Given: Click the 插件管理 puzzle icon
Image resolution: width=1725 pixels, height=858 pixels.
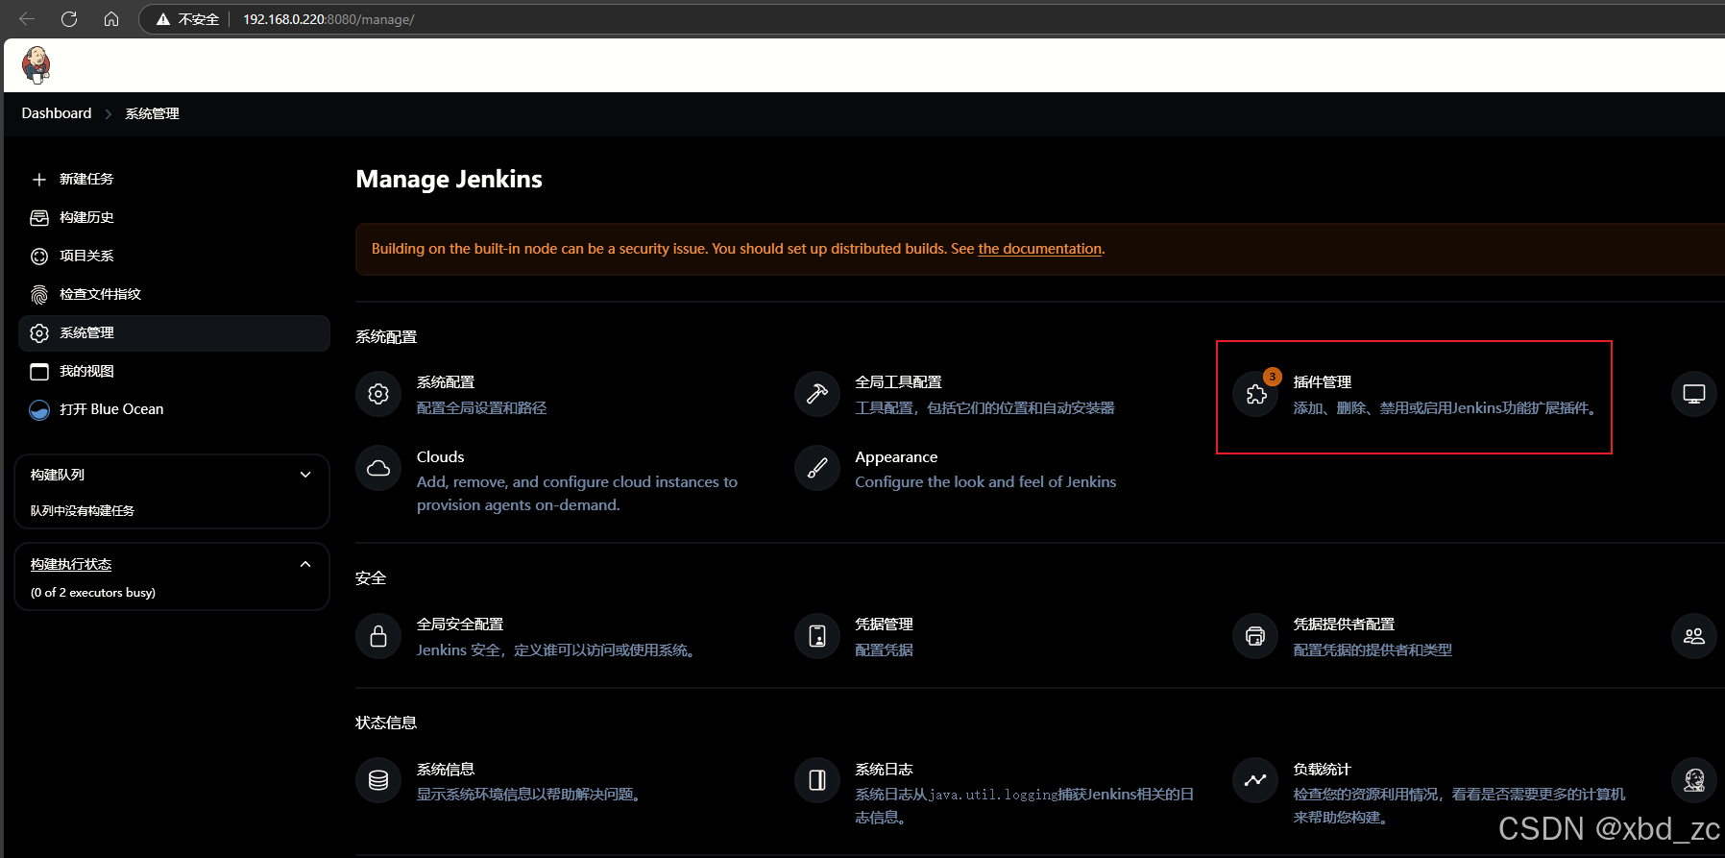Looking at the screenshot, I should [1255, 394].
